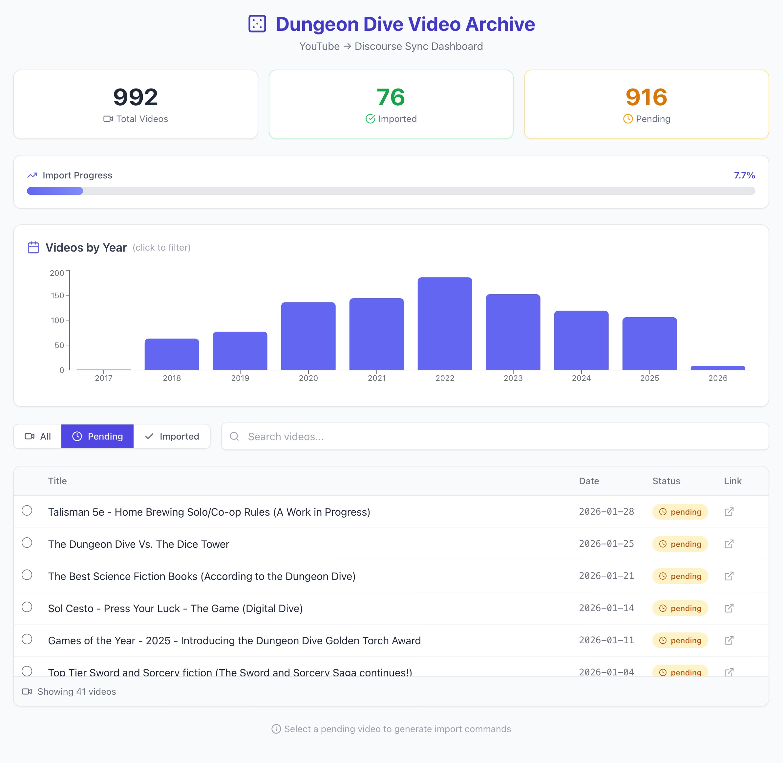The height and width of the screenshot is (763, 783).
Task: Click the Import Progress bar
Action: [x=391, y=191]
